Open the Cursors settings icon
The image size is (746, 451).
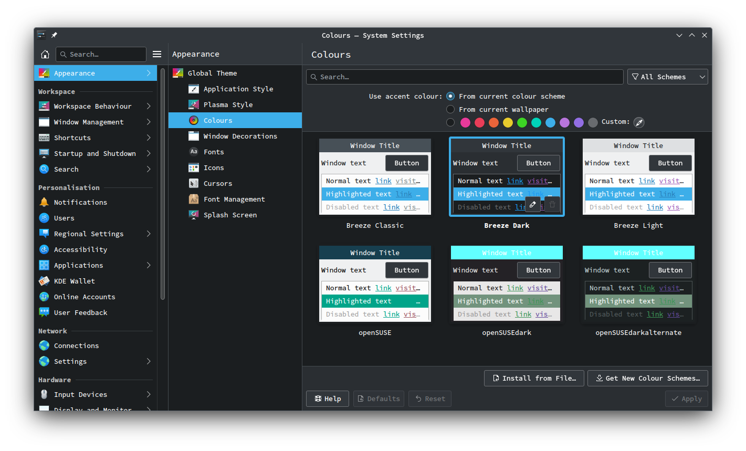tap(193, 183)
